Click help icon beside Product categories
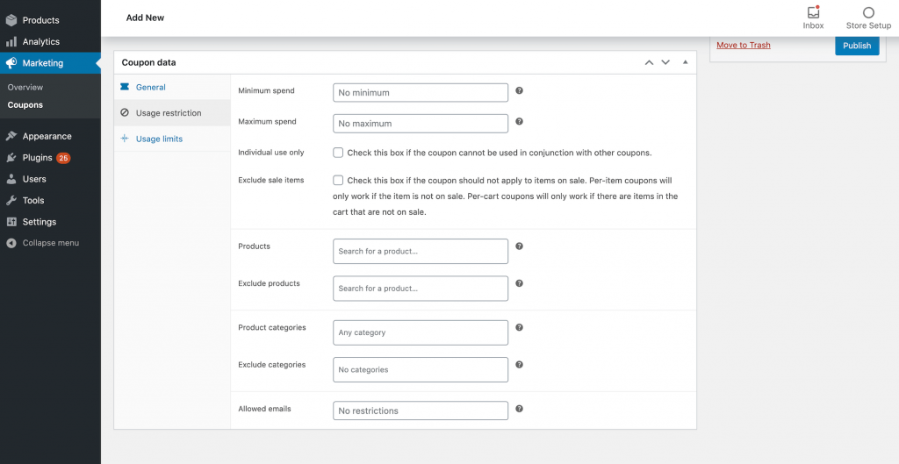The image size is (899, 464). point(519,327)
